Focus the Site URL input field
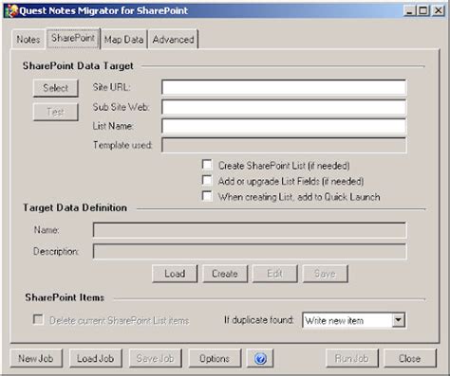 (284, 87)
